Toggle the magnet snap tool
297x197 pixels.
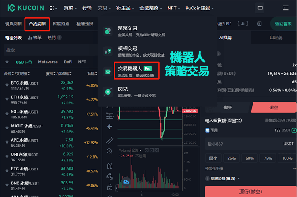[110, 166]
